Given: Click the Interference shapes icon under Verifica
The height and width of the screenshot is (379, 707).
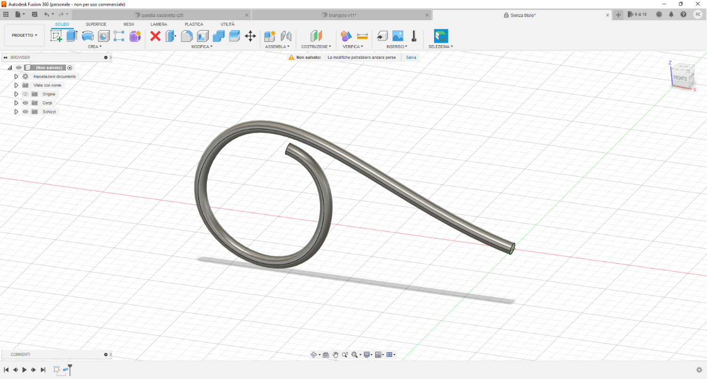Looking at the screenshot, I should pos(346,36).
